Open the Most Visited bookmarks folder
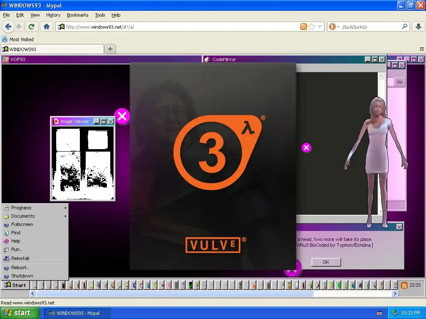 tap(18, 39)
